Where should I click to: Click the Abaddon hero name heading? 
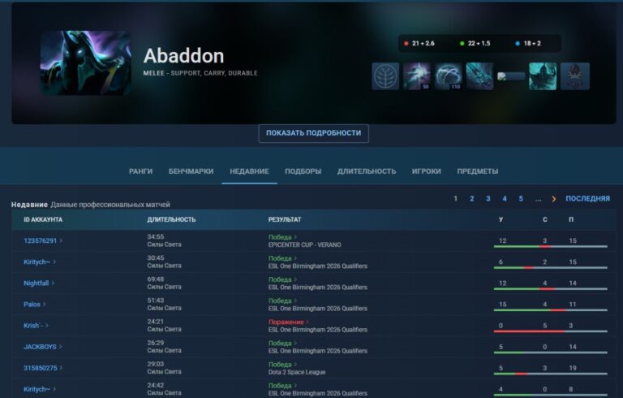pyautogui.click(x=183, y=56)
